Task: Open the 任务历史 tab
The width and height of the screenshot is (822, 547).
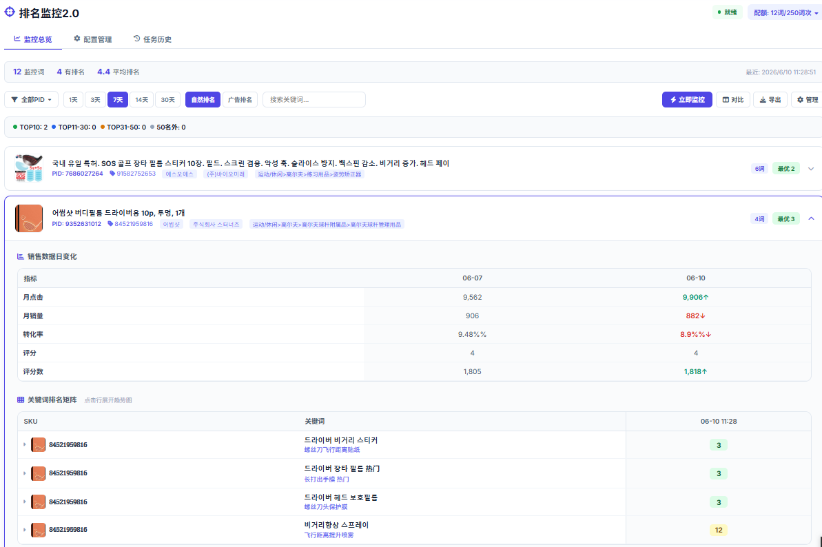Action: click(x=152, y=39)
